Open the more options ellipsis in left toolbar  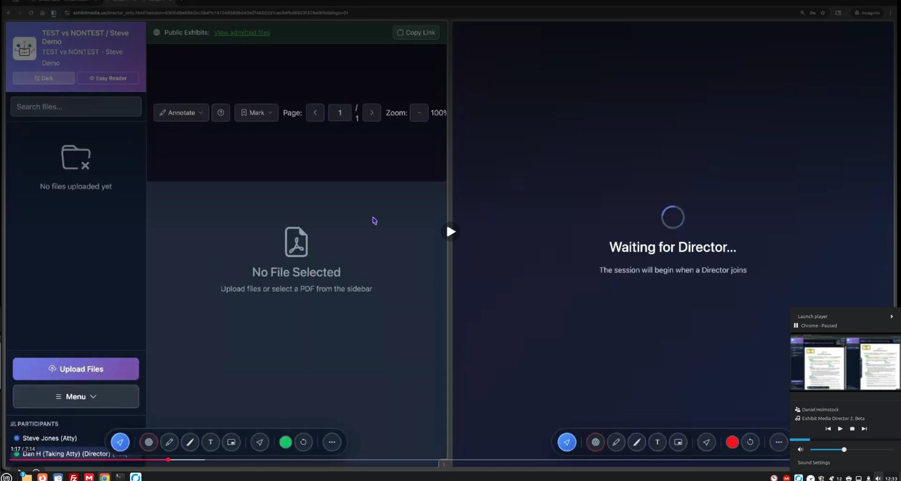(x=332, y=442)
